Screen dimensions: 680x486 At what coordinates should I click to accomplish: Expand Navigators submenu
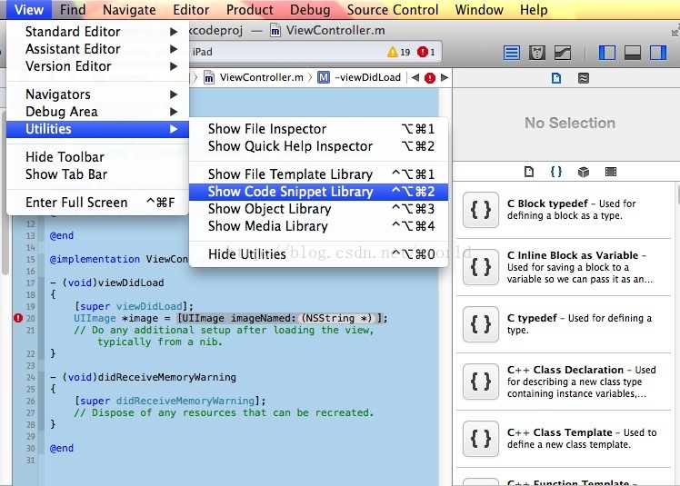point(97,94)
